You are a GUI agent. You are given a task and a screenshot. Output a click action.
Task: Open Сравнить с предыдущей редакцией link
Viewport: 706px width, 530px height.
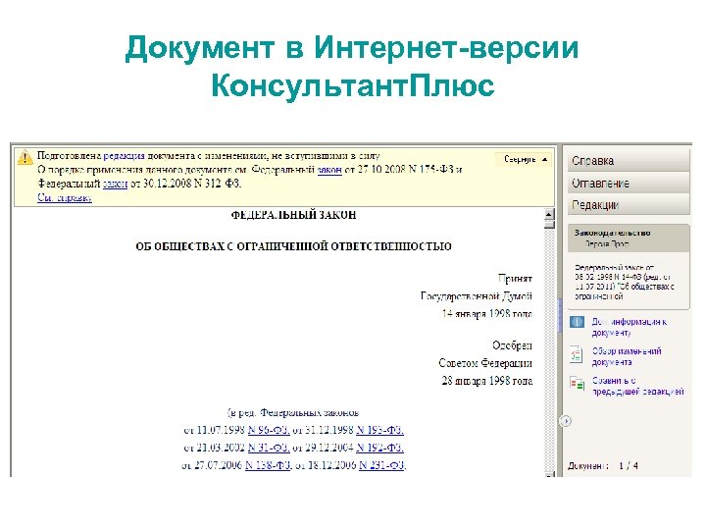[x=637, y=386]
